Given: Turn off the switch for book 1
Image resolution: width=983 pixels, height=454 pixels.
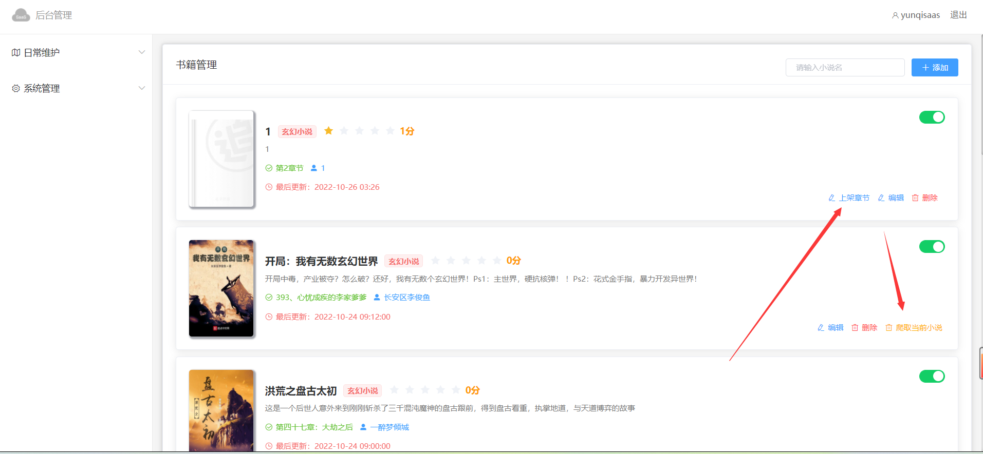Looking at the screenshot, I should pos(932,117).
